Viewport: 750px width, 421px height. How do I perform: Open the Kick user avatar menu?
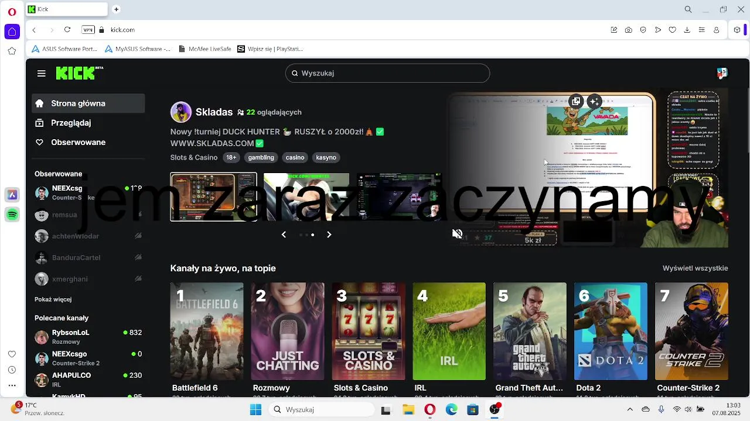[722, 73]
